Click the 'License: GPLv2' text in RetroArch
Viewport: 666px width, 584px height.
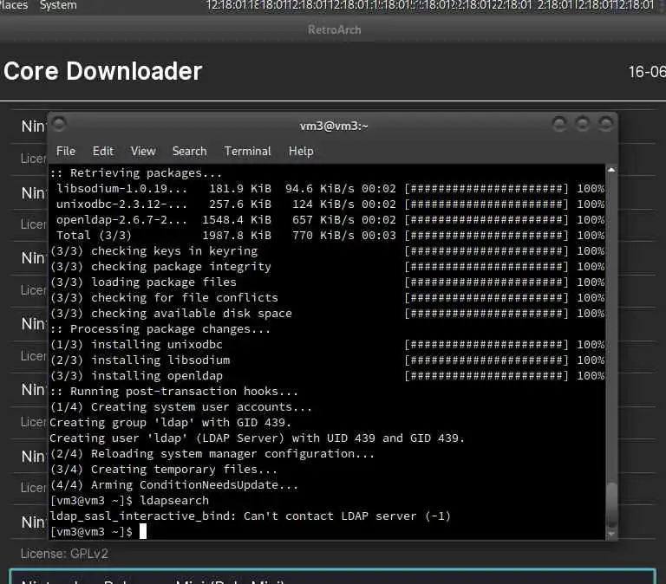(64, 554)
